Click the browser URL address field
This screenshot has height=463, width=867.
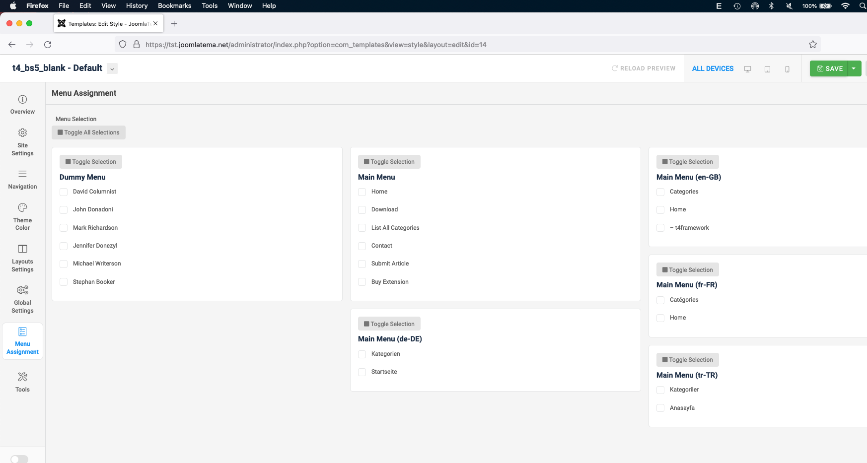click(x=316, y=45)
